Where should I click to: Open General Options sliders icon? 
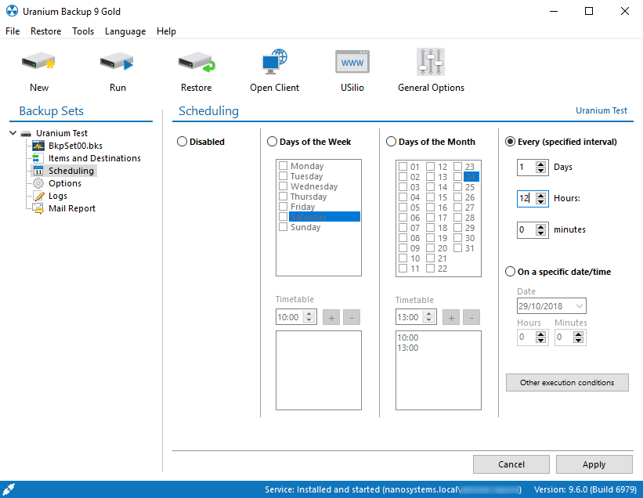tap(431, 63)
